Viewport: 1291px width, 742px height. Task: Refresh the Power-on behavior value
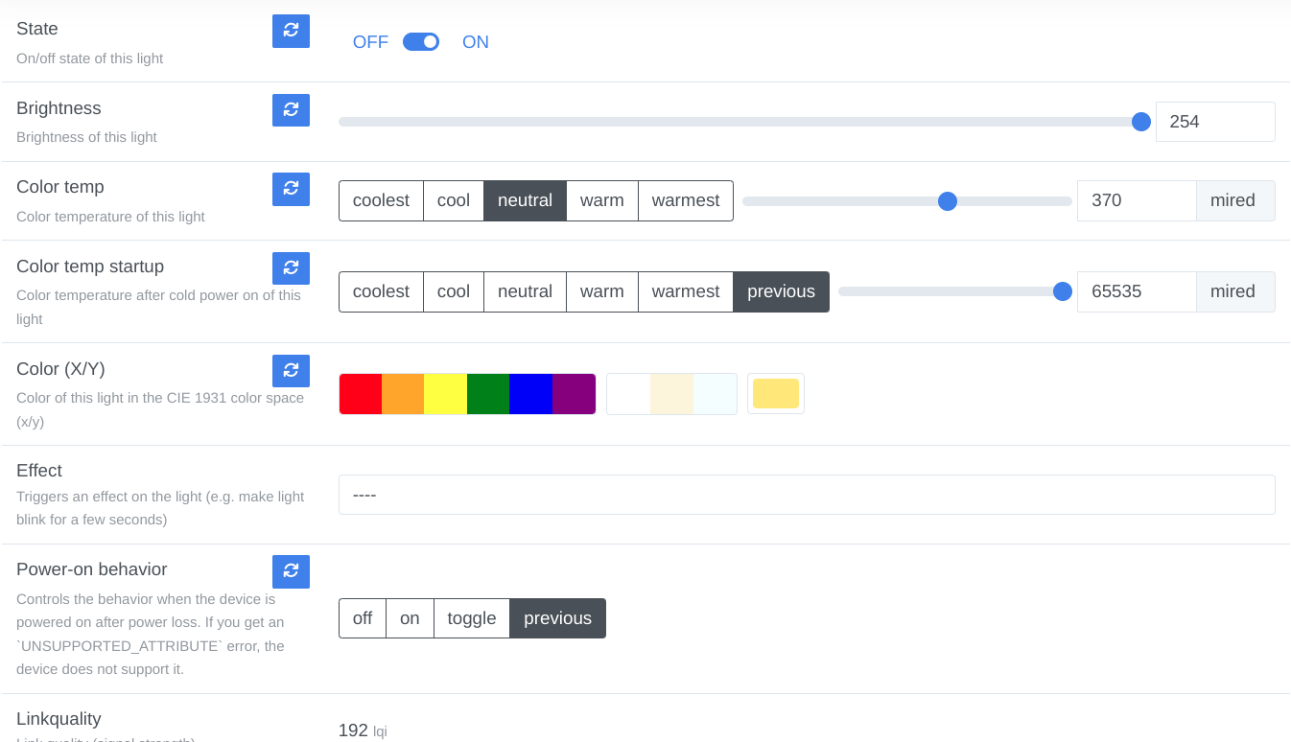(x=291, y=571)
